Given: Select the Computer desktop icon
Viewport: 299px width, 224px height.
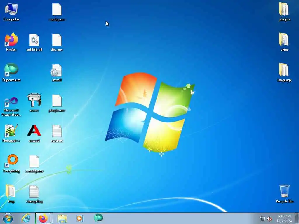Looking at the screenshot, I should 11,12.
